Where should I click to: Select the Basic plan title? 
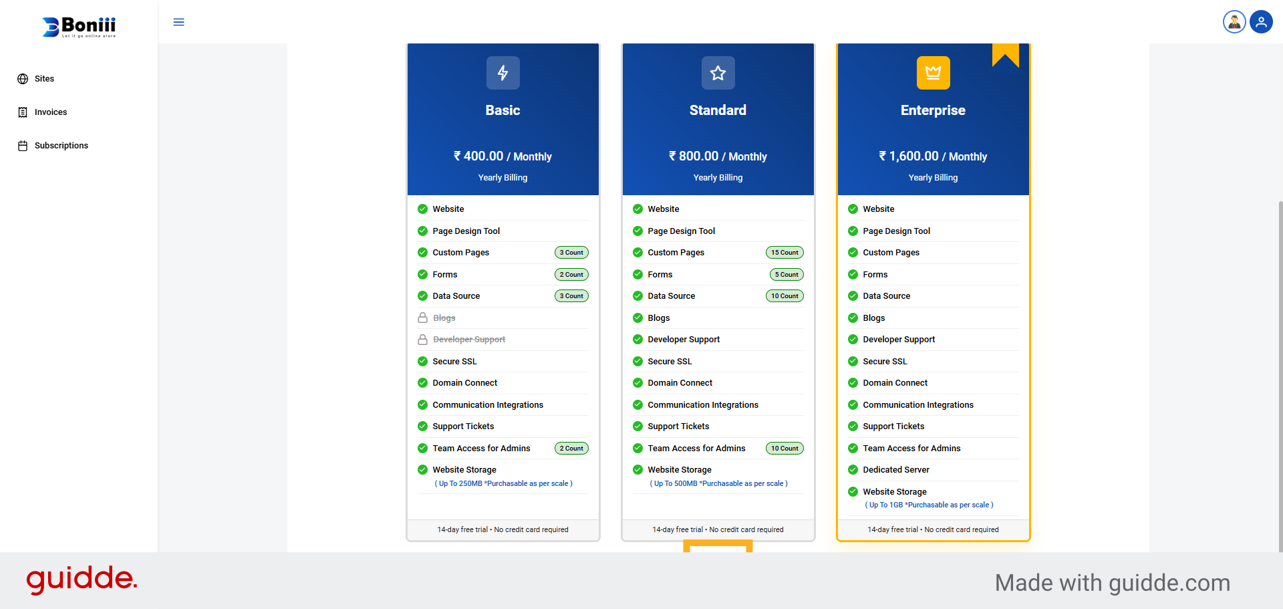(503, 110)
